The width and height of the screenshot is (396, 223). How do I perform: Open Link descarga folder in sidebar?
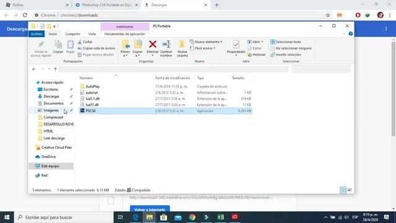(54, 138)
